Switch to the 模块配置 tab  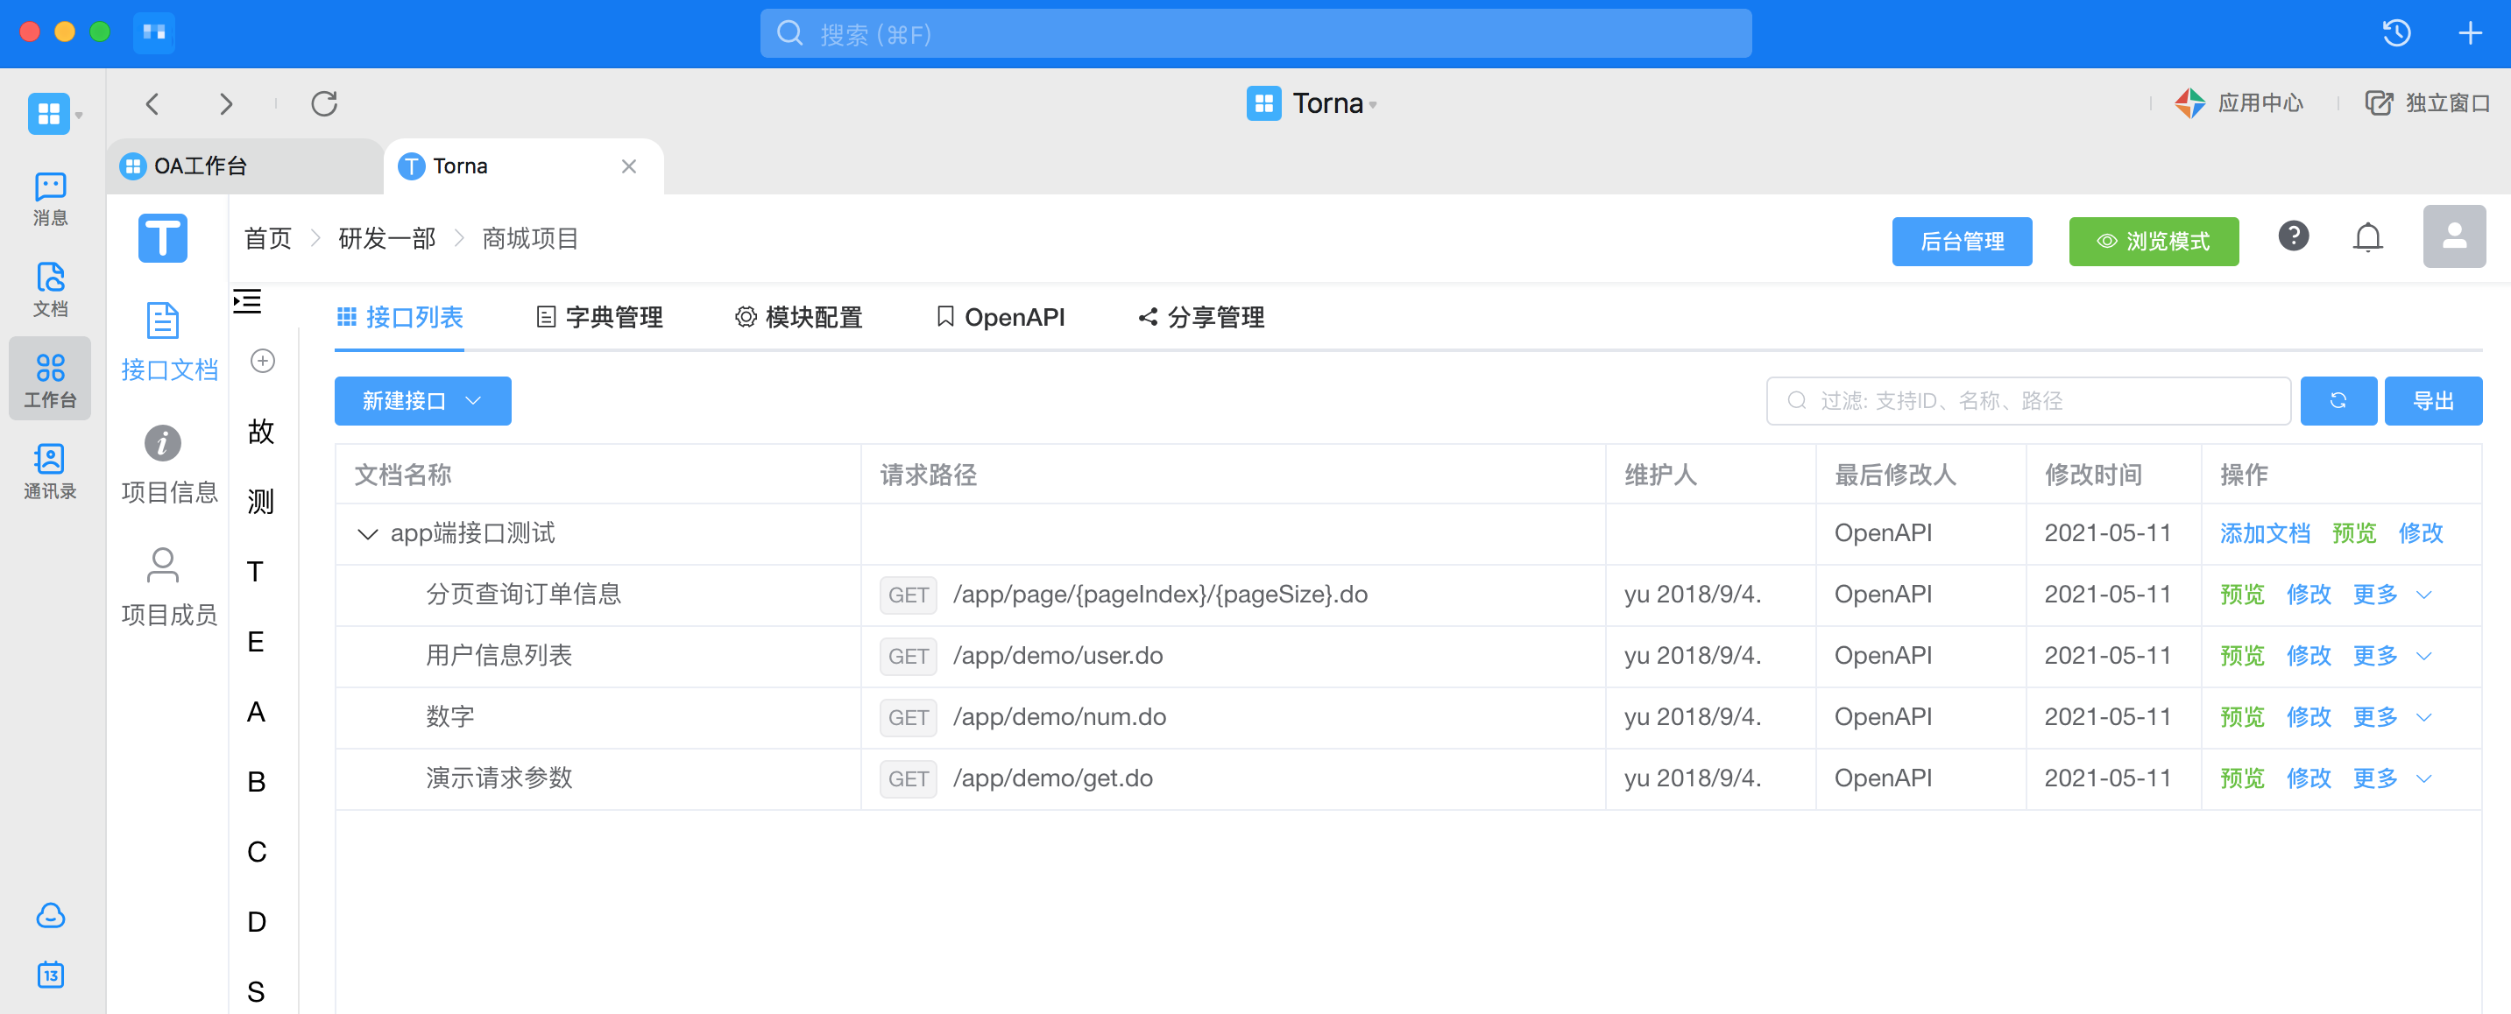[x=798, y=318]
